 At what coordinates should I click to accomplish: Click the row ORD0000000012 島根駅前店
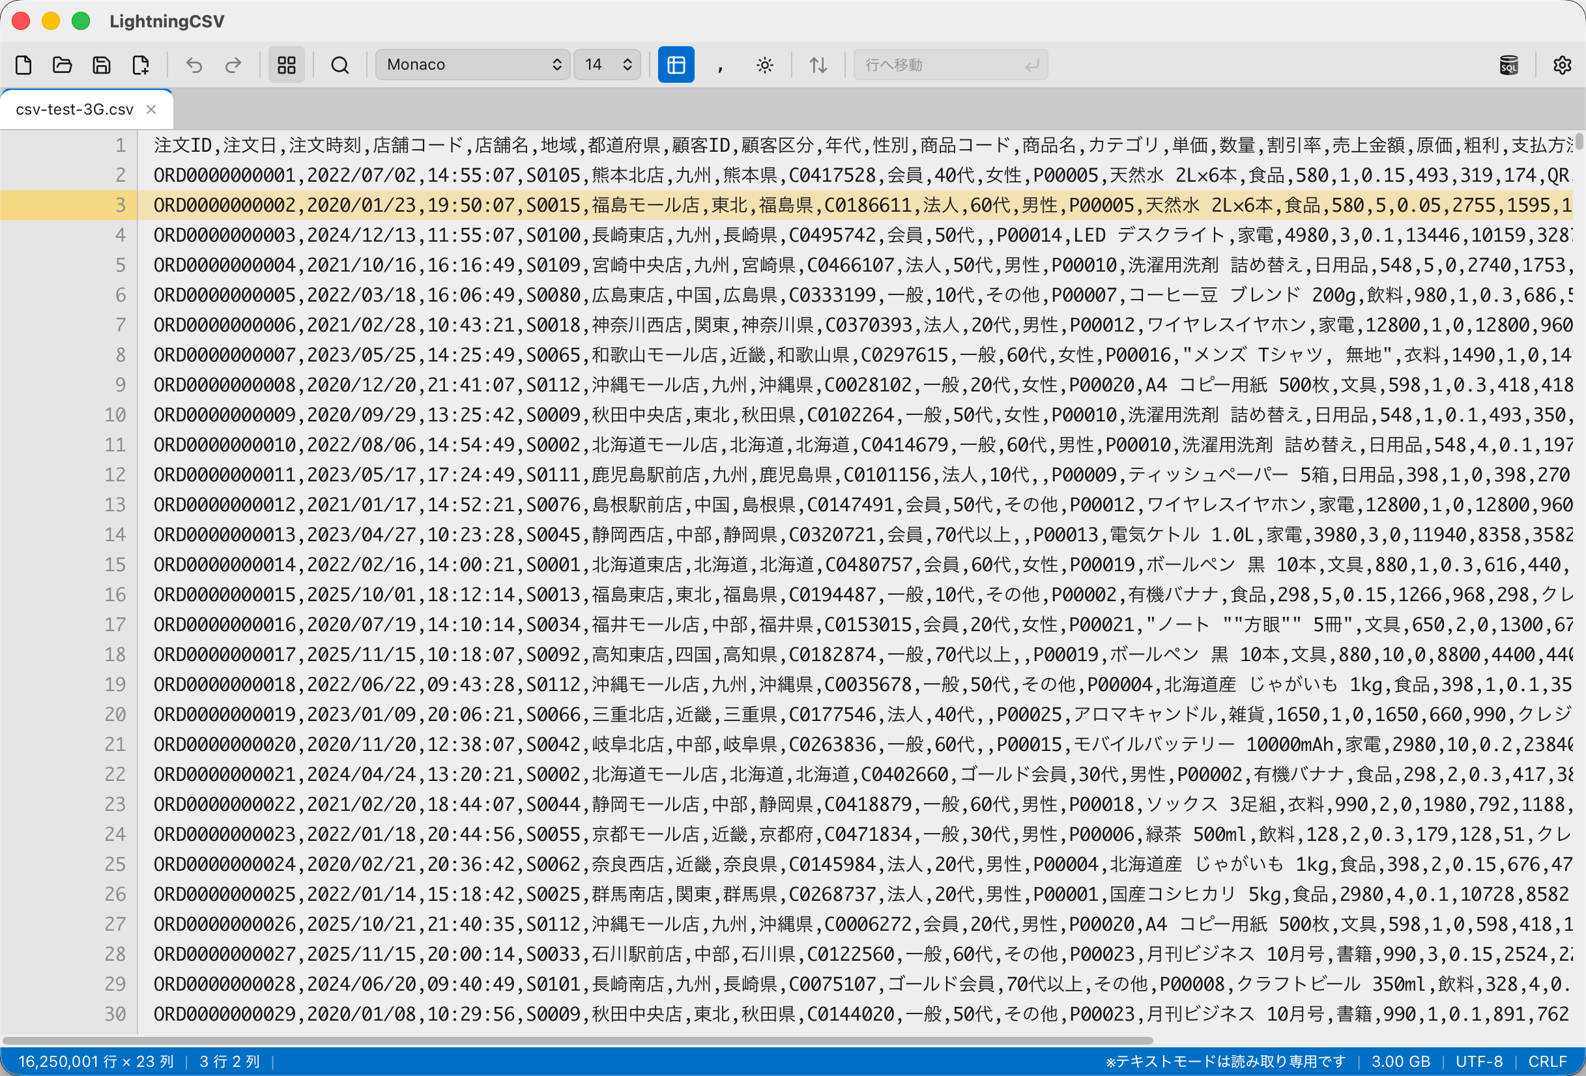[861, 505]
